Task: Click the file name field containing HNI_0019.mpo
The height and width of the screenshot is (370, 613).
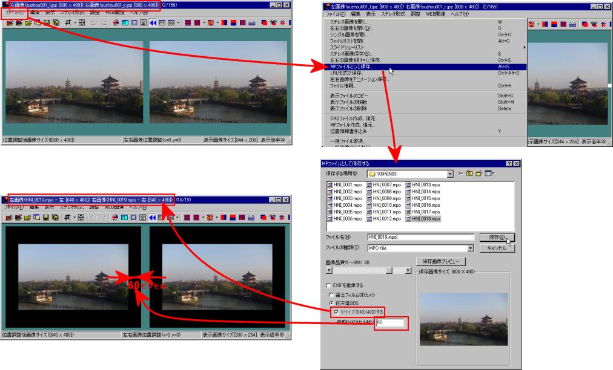Action: tap(420, 238)
